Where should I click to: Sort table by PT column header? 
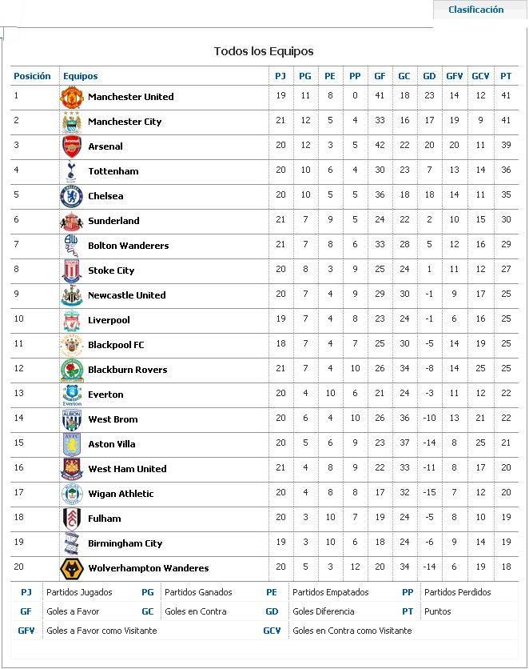click(506, 76)
